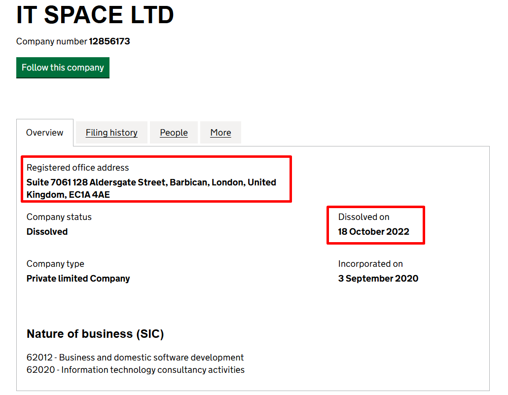This screenshot has width=508, height=395.
Task: Open the More tab
Action: click(x=220, y=133)
